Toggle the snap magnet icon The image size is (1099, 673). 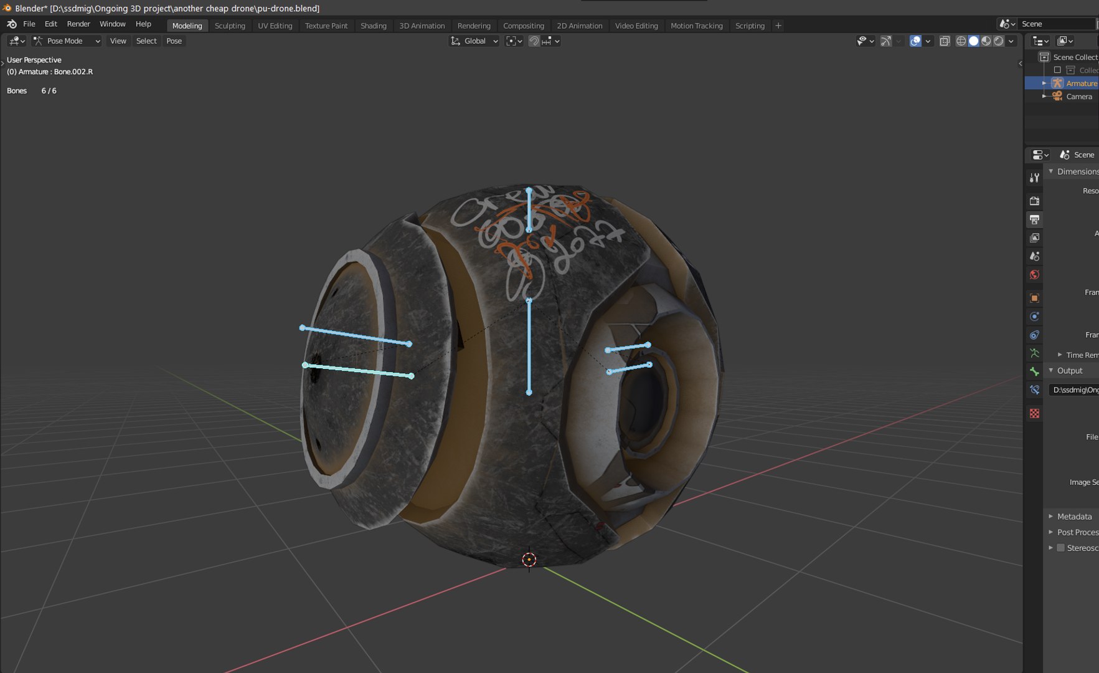pyautogui.click(x=534, y=41)
